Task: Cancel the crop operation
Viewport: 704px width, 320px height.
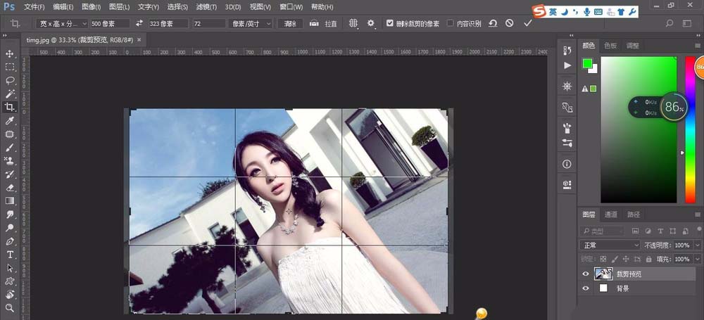Action: click(x=510, y=23)
